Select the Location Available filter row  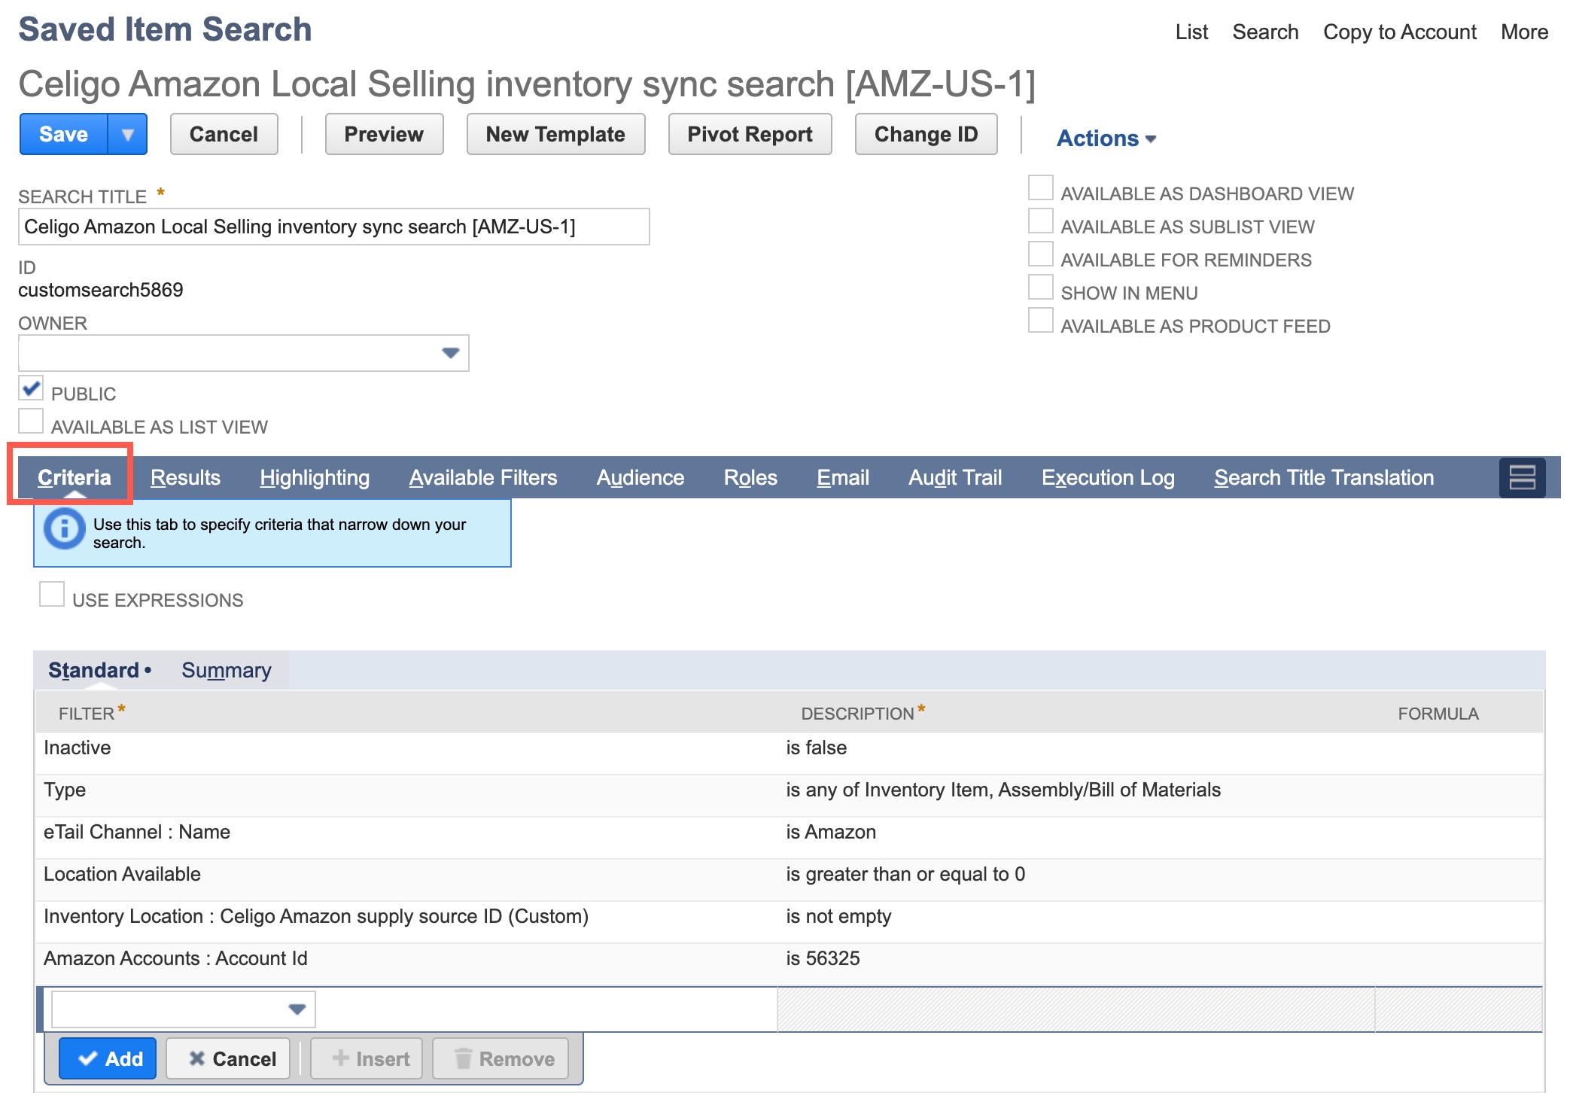click(x=789, y=880)
